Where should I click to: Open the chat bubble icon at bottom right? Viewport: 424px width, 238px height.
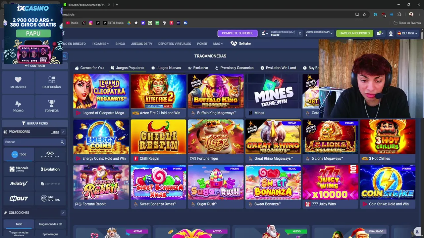(x=417, y=231)
